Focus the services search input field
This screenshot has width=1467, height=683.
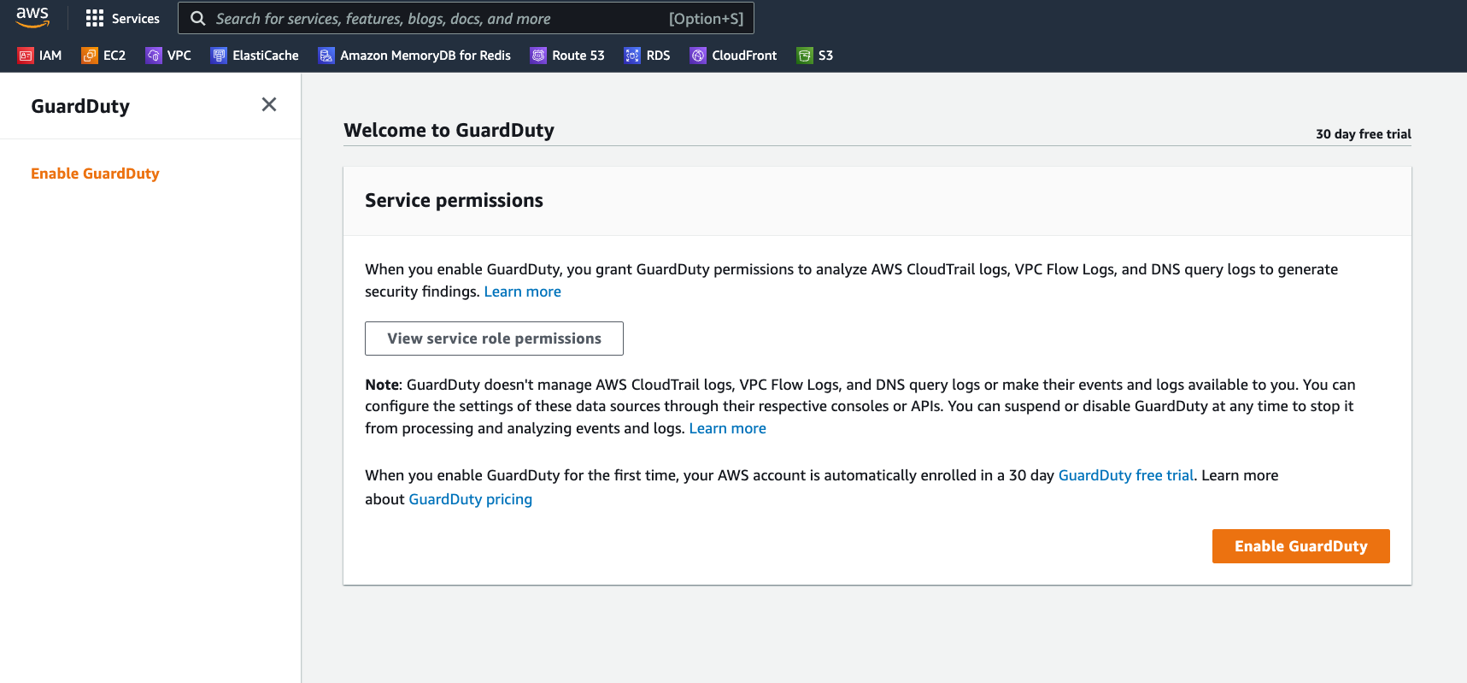point(466,18)
